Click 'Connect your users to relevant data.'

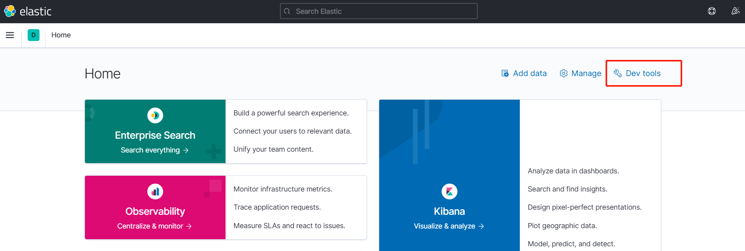(x=292, y=131)
